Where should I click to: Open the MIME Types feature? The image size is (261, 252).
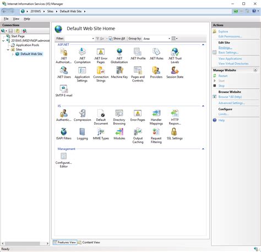point(101,134)
